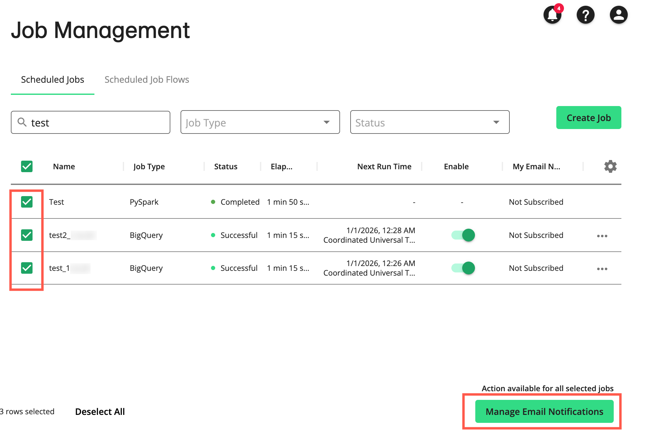Click the search magnifier icon

coord(22,122)
